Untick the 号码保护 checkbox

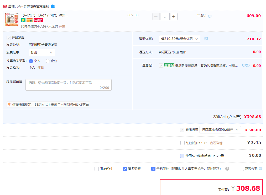click(x=153, y=169)
